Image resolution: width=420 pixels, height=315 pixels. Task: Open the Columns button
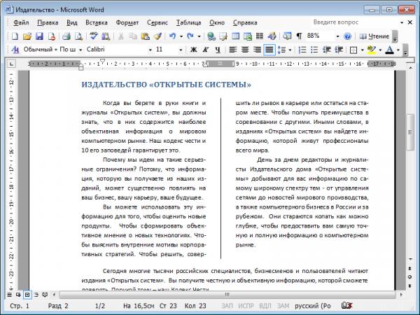(x=260, y=36)
